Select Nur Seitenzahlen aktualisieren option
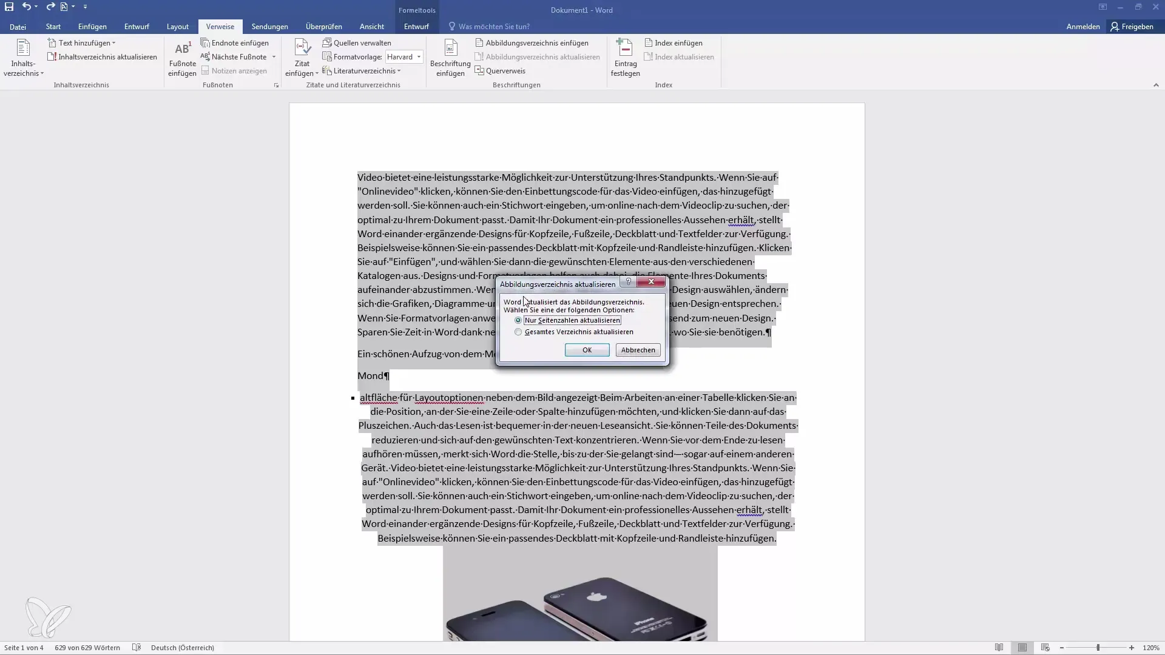Screen dimensions: 1165x655 (567, 320)
